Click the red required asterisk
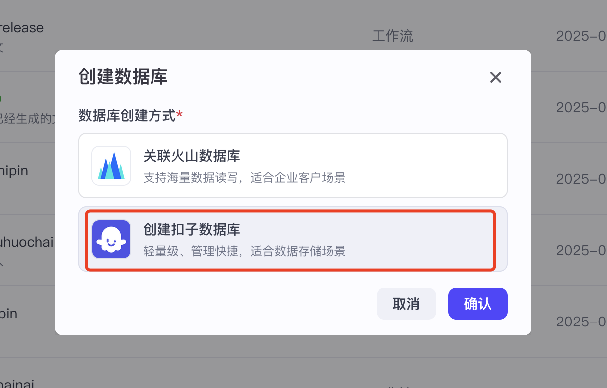Image resolution: width=607 pixels, height=388 pixels. 180,116
